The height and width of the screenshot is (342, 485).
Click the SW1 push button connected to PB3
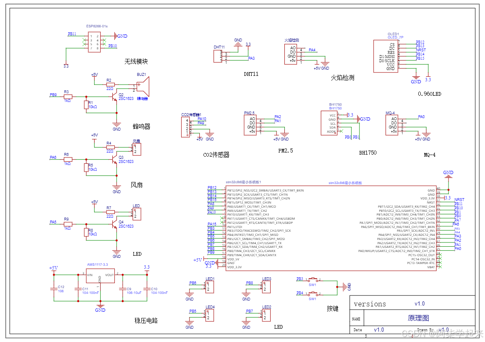point(313,279)
